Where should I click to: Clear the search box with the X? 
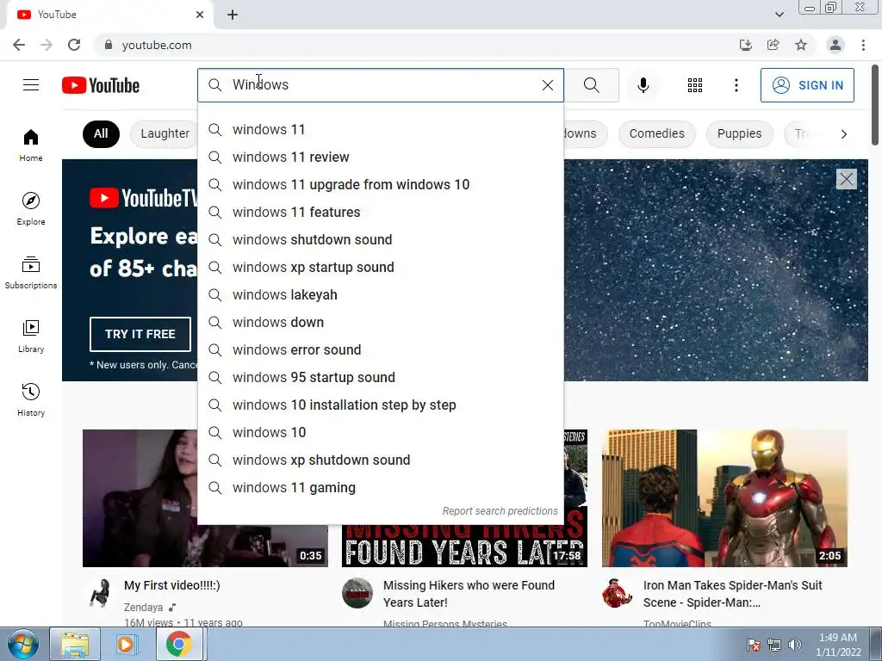[x=547, y=85]
